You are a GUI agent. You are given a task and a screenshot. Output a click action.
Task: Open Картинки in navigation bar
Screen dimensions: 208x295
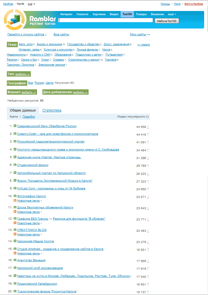(x=99, y=14)
